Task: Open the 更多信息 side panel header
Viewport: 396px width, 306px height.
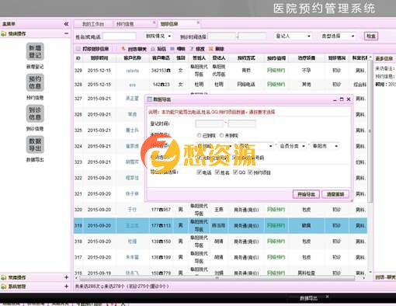Action: coord(384,58)
